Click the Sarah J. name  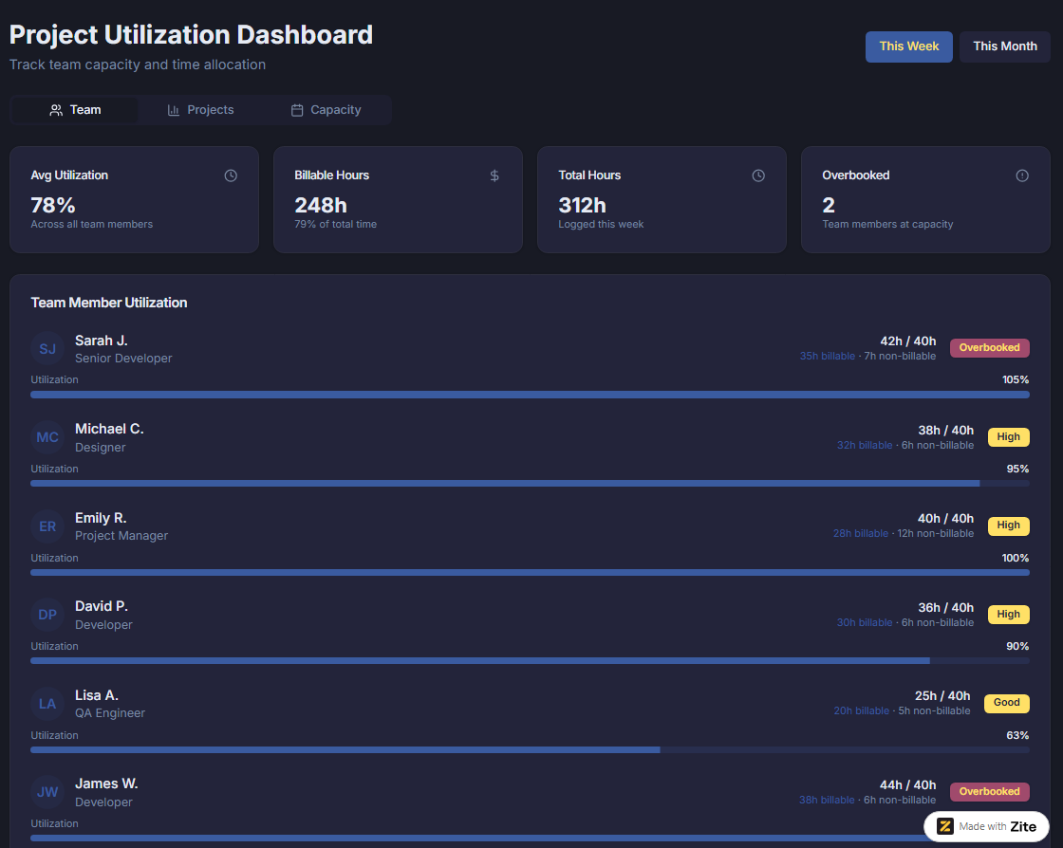(x=101, y=341)
